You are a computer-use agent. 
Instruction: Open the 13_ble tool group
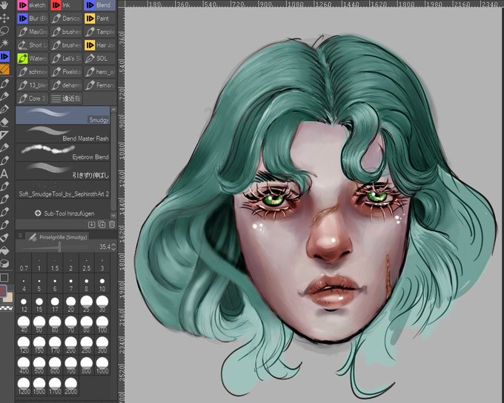pyautogui.click(x=32, y=85)
